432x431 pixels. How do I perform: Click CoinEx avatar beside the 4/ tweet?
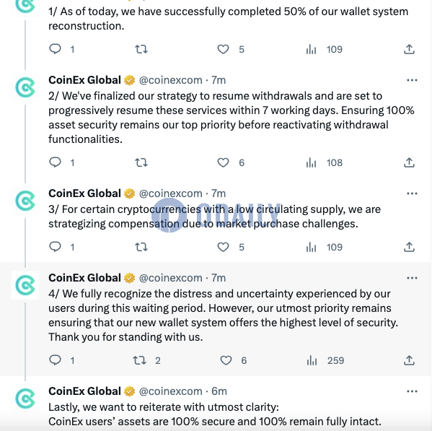[25, 285]
